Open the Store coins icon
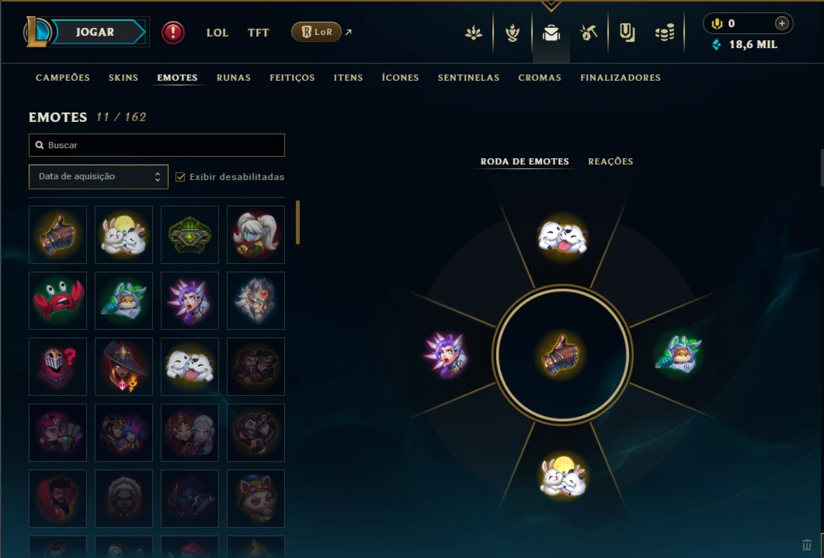 pos(665,33)
